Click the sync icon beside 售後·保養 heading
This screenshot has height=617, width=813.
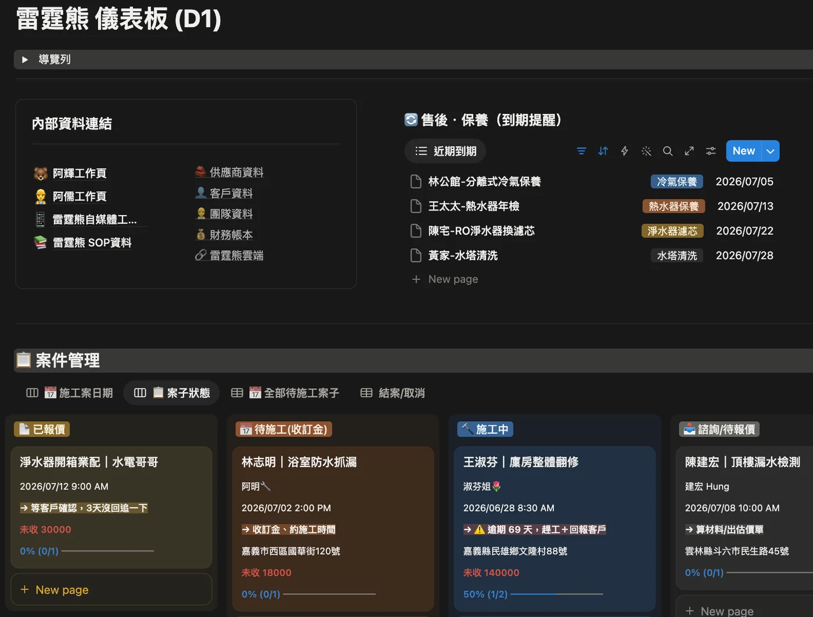[x=411, y=120]
